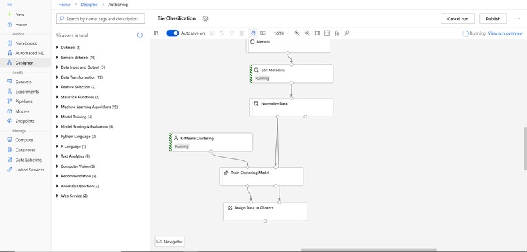This screenshot has width=527, height=252.
Task: Open the 100% zoom dropdown
Action: pyautogui.click(x=281, y=33)
